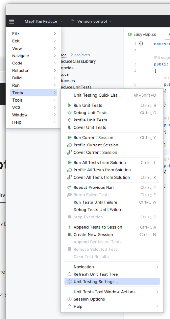Open Unit Testing Quick List
Screen dimensions: 170x319
[112, 95]
